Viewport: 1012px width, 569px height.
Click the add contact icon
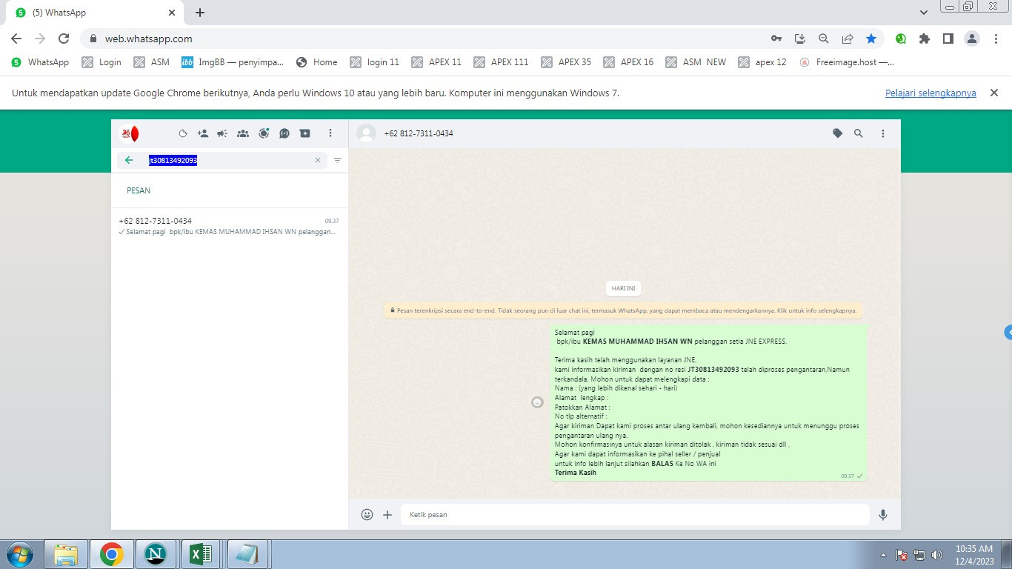pos(202,133)
